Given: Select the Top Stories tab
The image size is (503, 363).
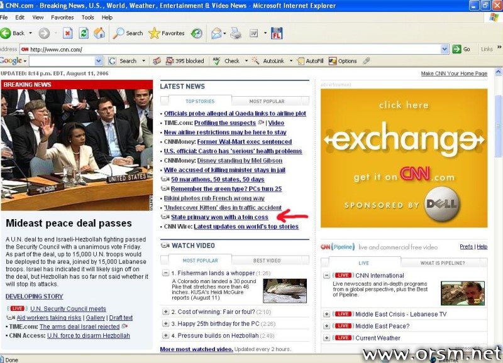Looking at the screenshot, I should 200,101.
